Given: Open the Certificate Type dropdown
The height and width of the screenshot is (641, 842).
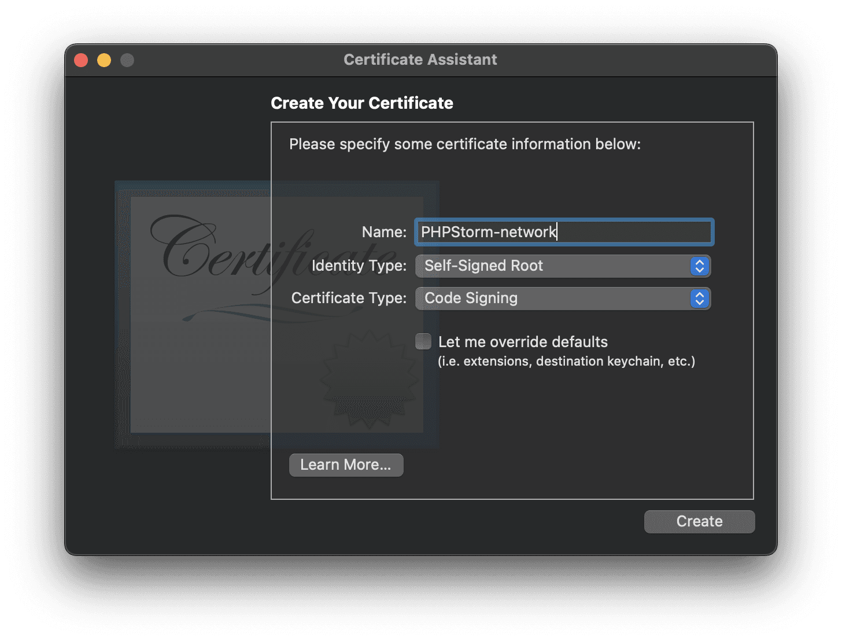Looking at the screenshot, I should [563, 299].
